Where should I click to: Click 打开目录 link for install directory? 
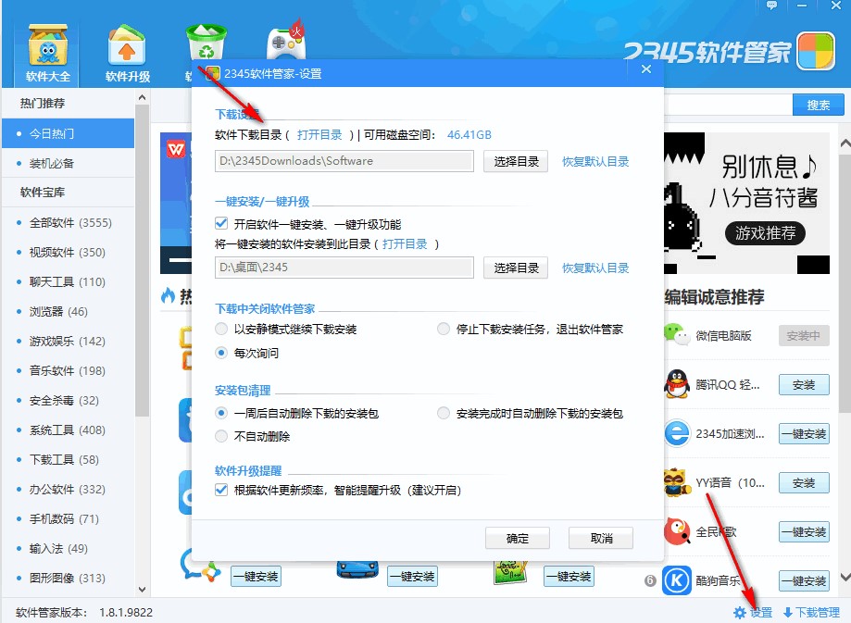[x=405, y=243]
